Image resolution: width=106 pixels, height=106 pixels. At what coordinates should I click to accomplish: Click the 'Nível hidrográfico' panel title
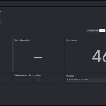[x=22, y=40]
